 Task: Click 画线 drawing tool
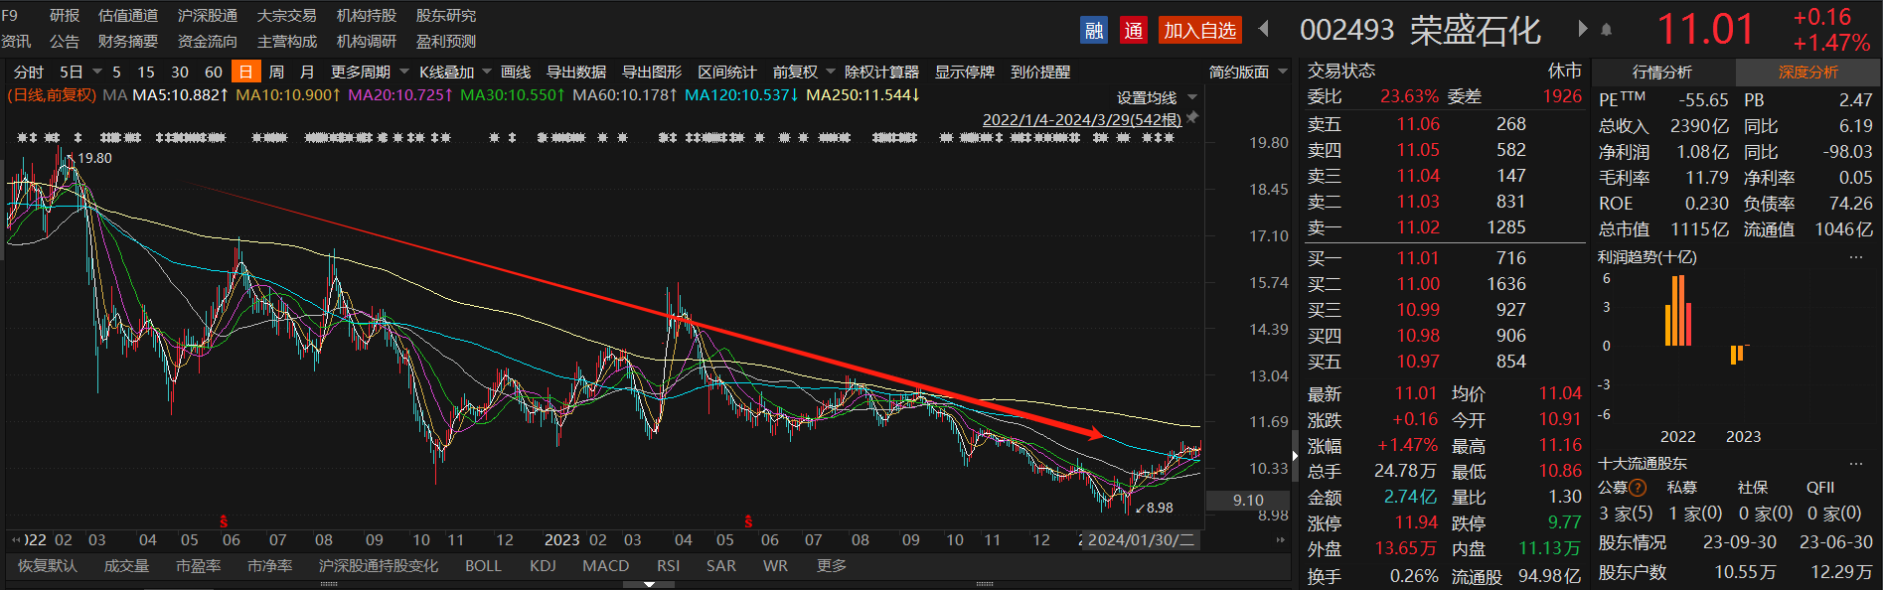516,72
